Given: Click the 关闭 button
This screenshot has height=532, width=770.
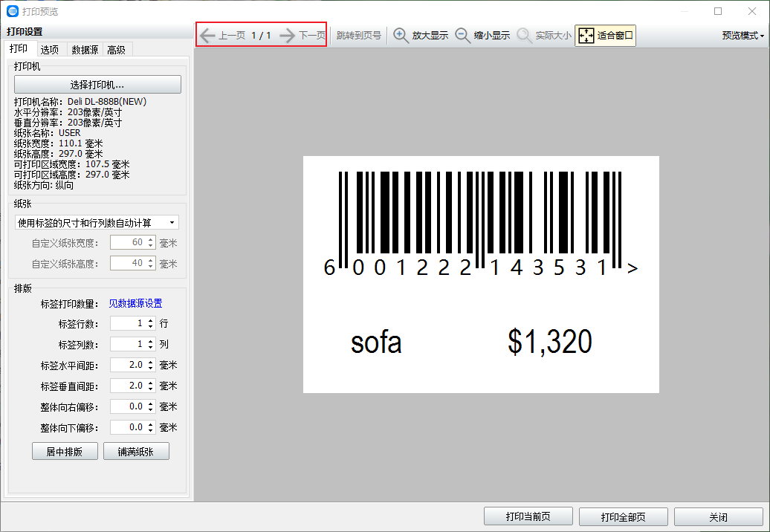Looking at the screenshot, I should click(x=718, y=516).
